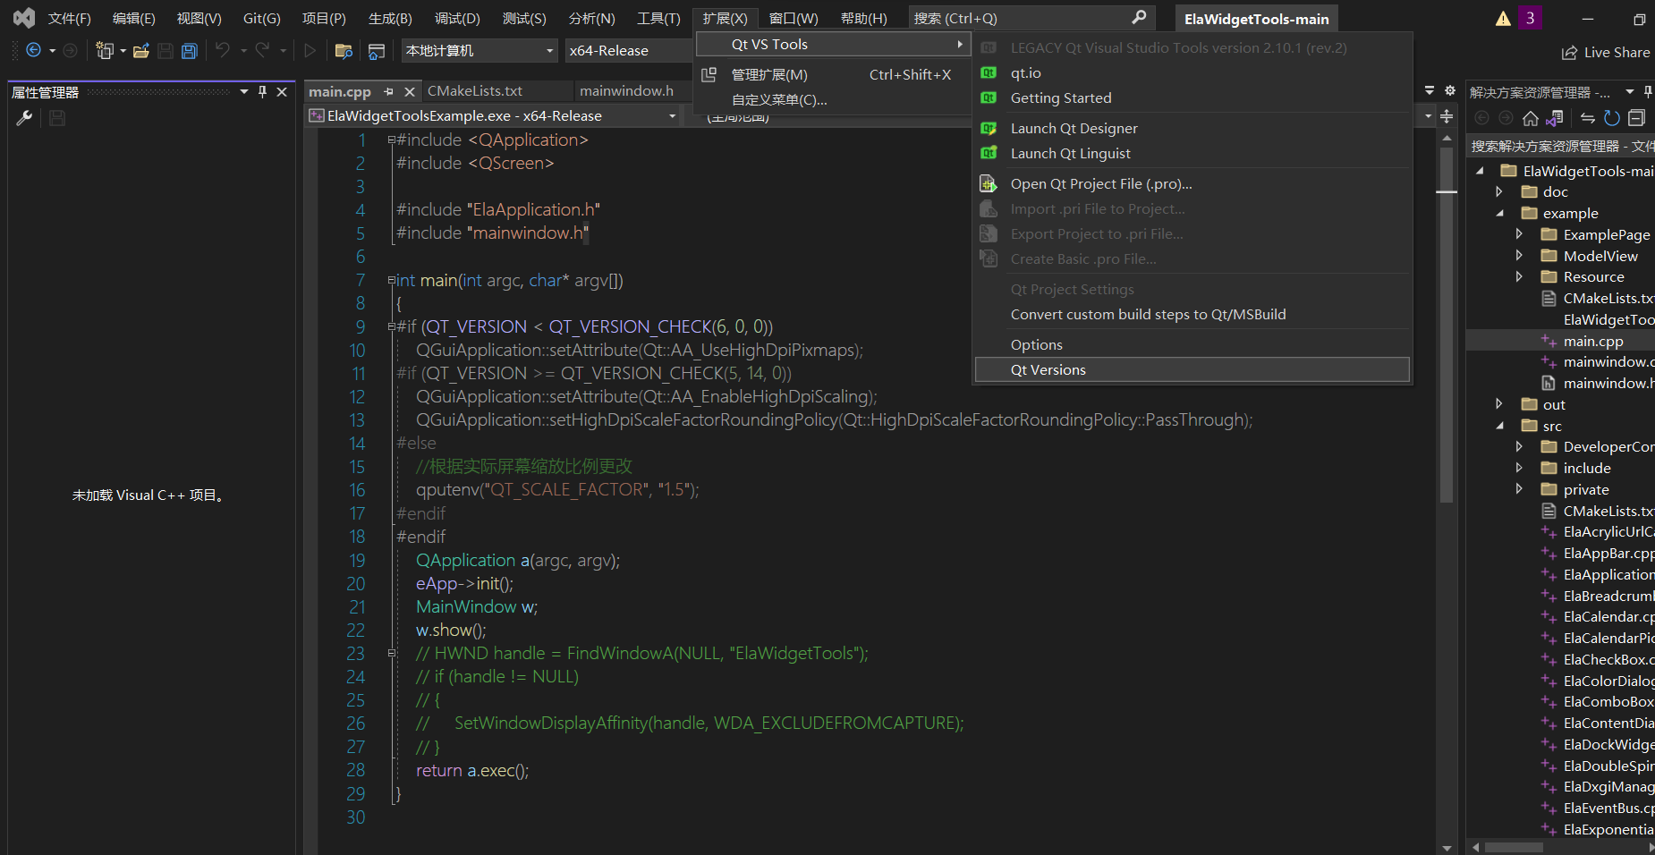The height and width of the screenshot is (855, 1655).
Task: Click the editor settings gear icon
Action: (x=1450, y=91)
